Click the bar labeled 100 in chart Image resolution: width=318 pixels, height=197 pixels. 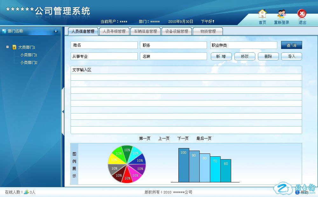[x=183, y=165]
